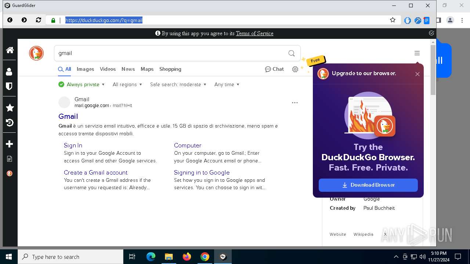Viewport: 470px width, 264px height.
Task: Open the All regions dropdown
Action: (x=127, y=84)
